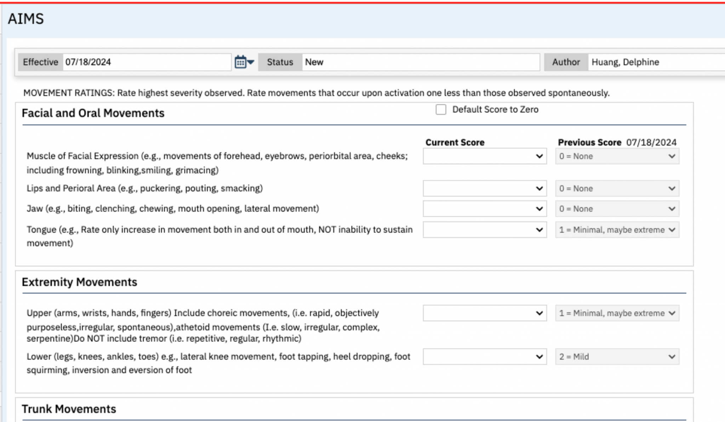
Task: Open Upper extremity Previous Score dropdown
Action: click(x=617, y=313)
